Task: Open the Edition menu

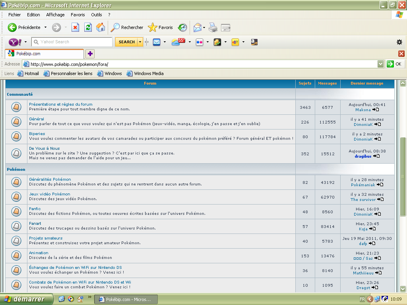Action: (x=33, y=15)
